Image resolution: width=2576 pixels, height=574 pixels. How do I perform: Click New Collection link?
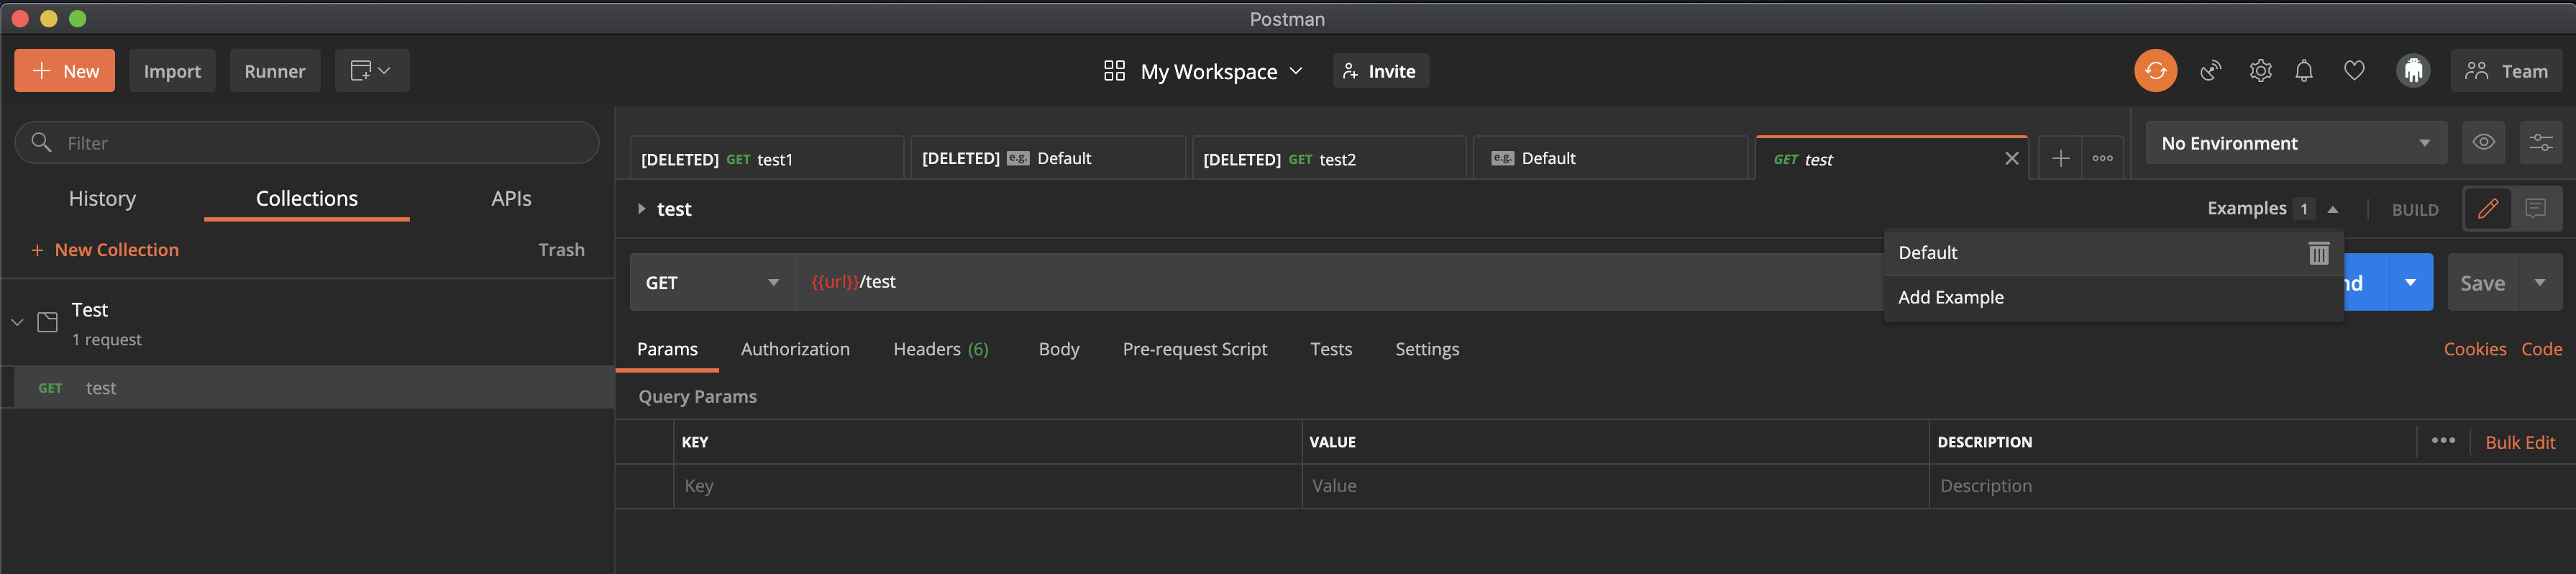[x=105, y=250]
